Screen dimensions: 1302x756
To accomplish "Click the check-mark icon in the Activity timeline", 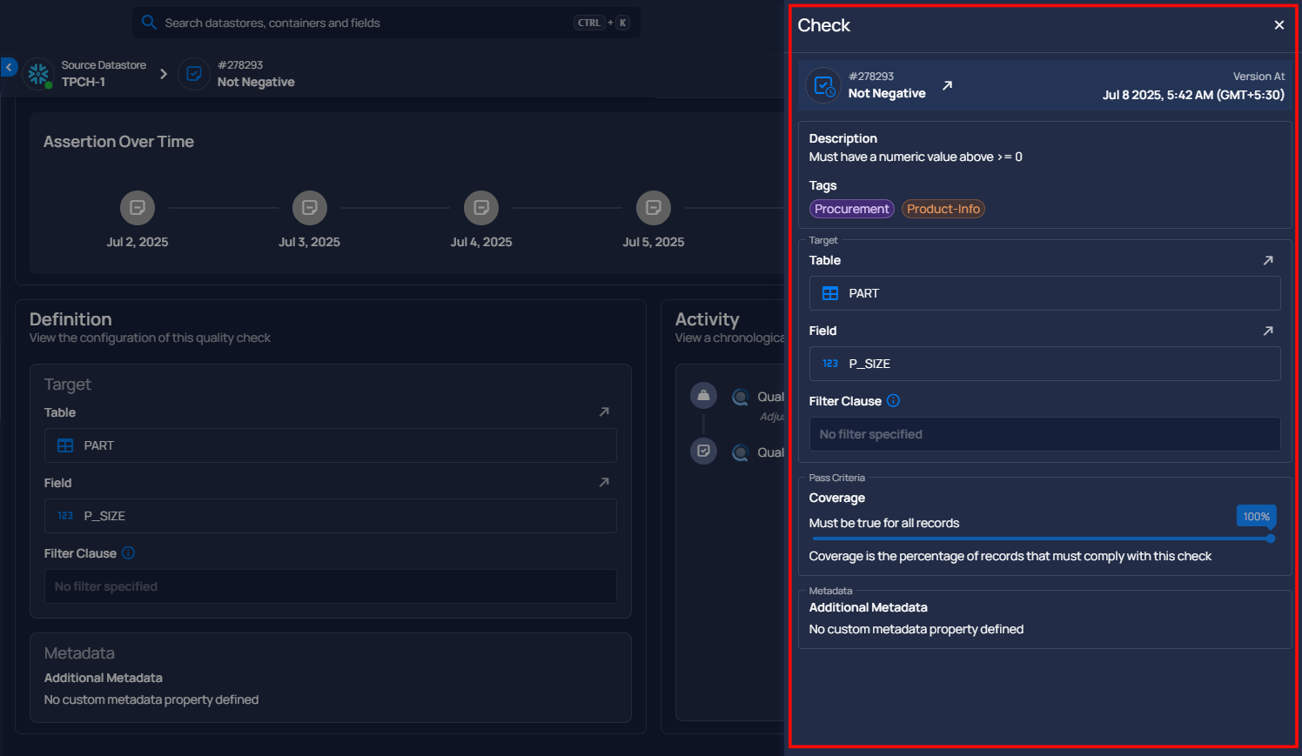I will pyautogui.click(x=703, y=452).
